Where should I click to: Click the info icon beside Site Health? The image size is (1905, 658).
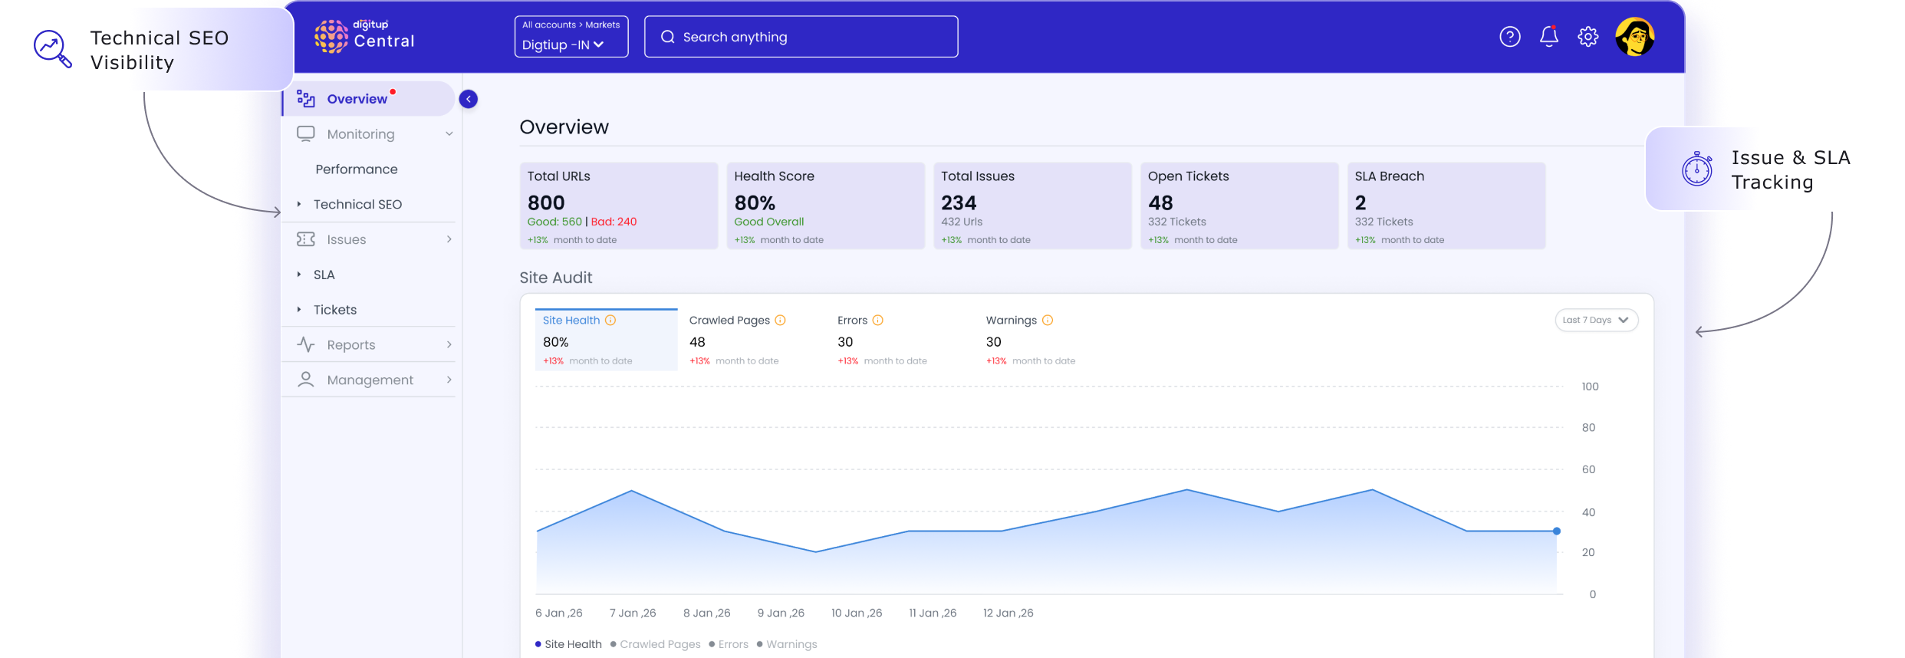click(x=610, y=321)
